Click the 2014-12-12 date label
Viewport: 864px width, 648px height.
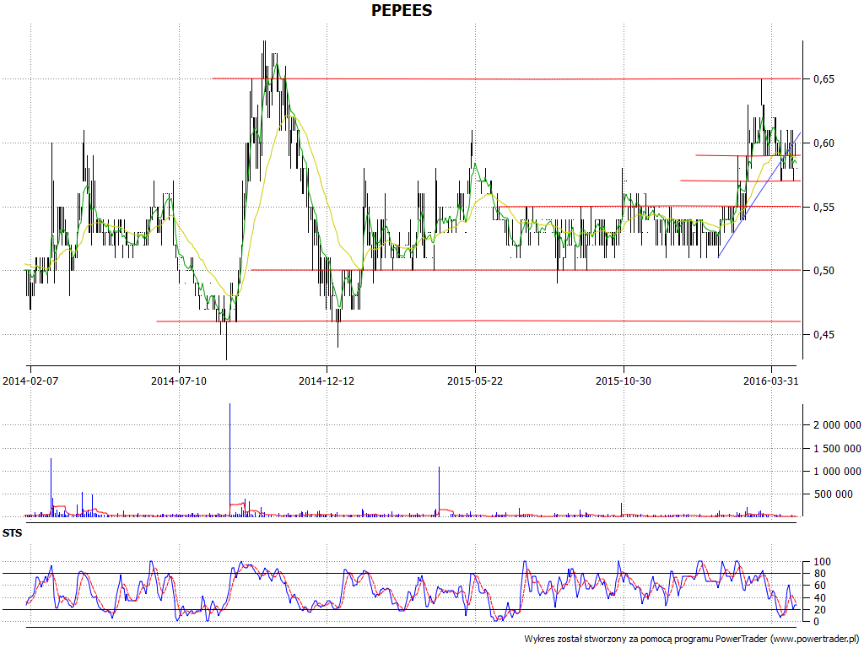tap(327, 381)
